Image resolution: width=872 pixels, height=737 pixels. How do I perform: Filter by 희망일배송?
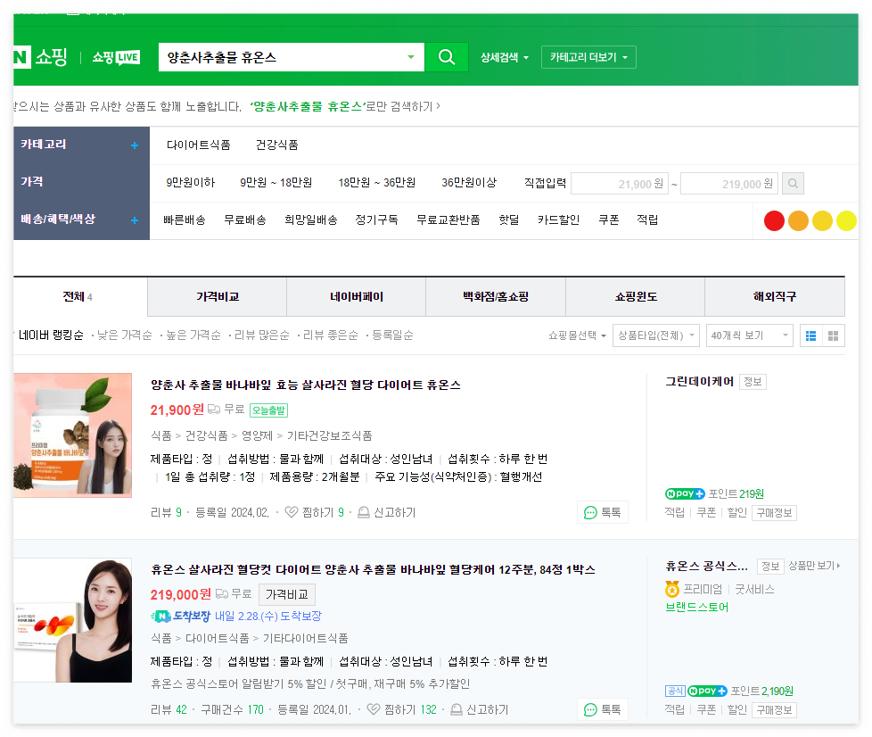pos(311,219)
